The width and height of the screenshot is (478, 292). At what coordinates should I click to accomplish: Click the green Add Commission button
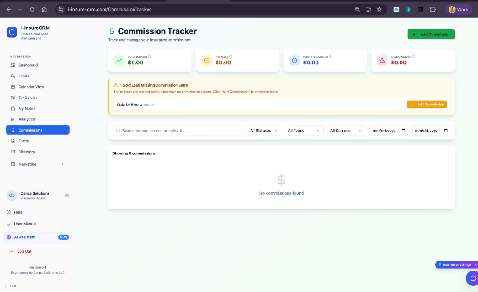pyautogui.click(x=431, y=35)
